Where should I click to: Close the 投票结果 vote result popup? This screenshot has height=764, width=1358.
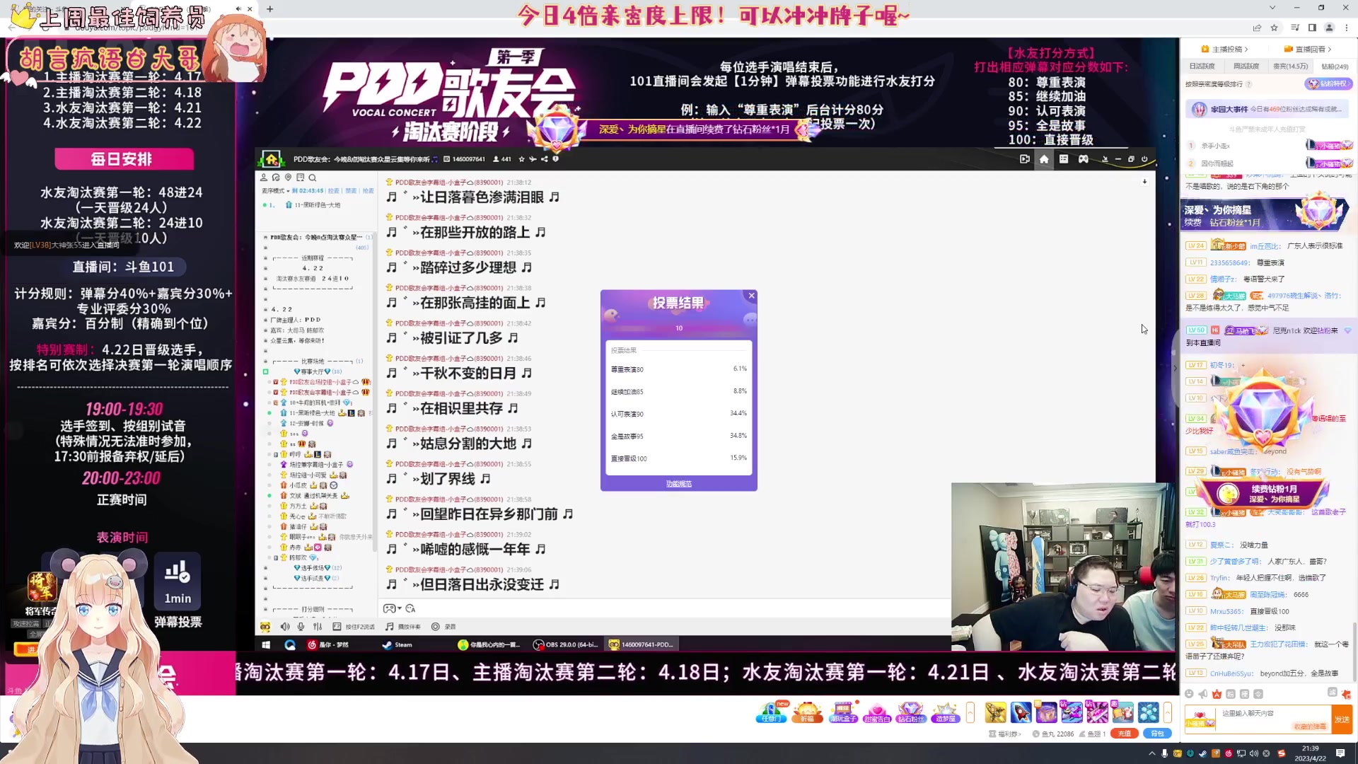point(752,296)
